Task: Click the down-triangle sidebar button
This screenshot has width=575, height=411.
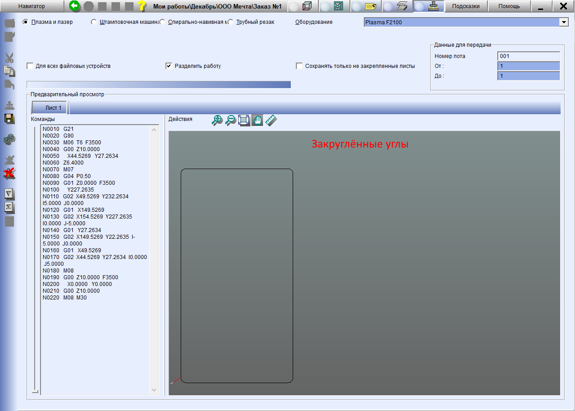Action: [x=9, y=194]
